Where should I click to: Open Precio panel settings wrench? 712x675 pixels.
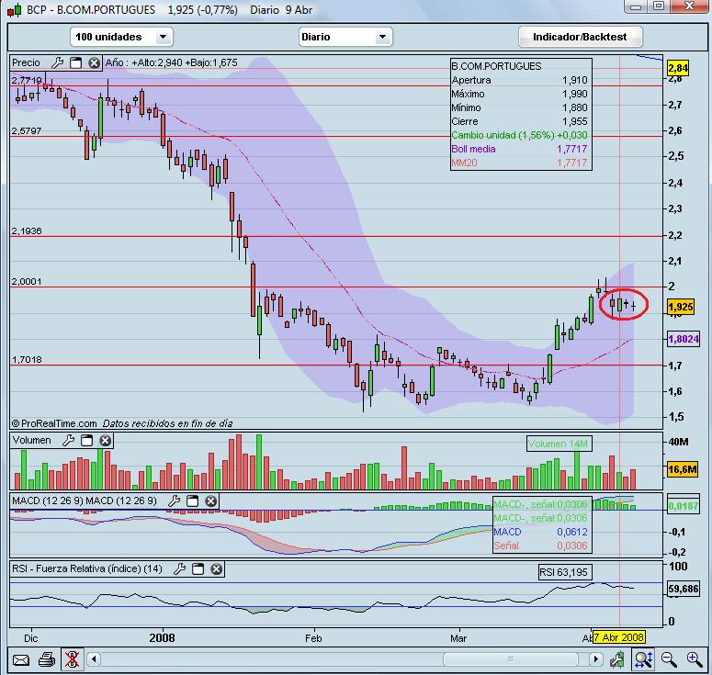pos(57,62)
